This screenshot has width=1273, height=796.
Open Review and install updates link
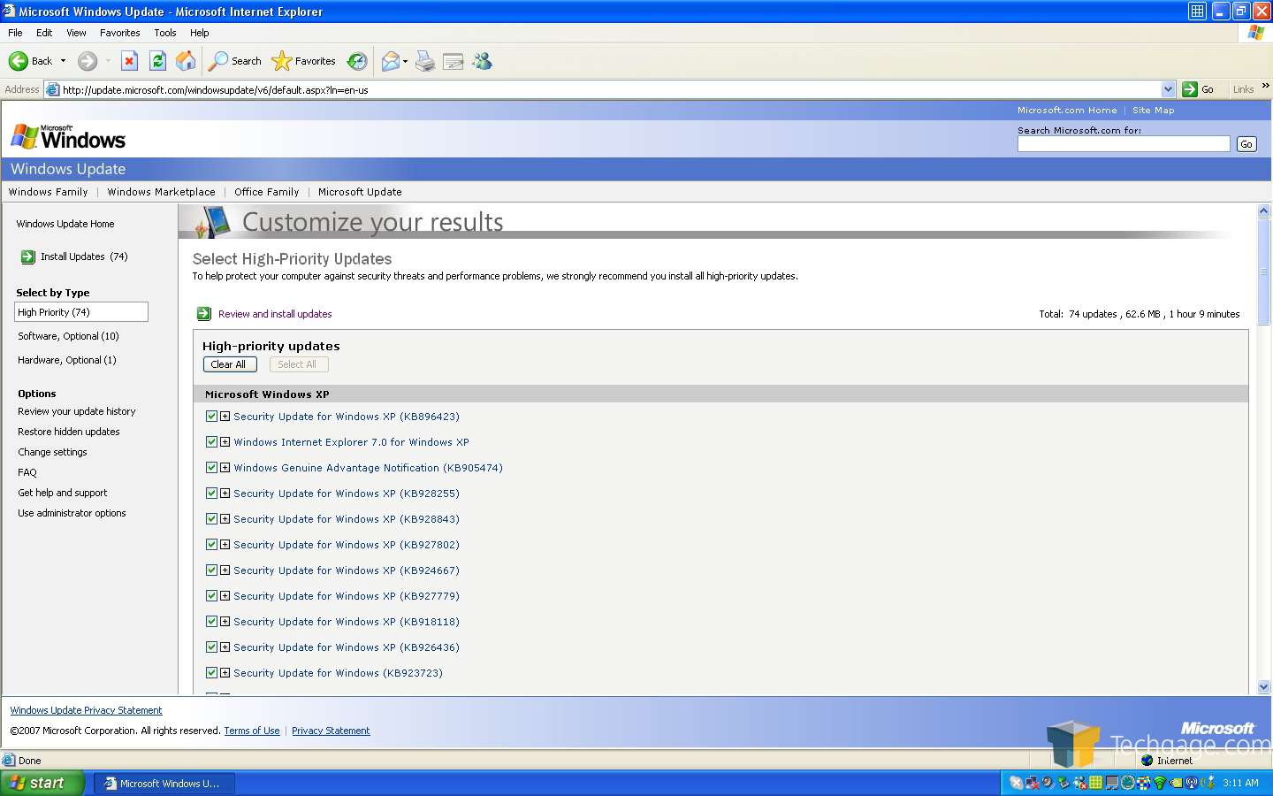275,314
